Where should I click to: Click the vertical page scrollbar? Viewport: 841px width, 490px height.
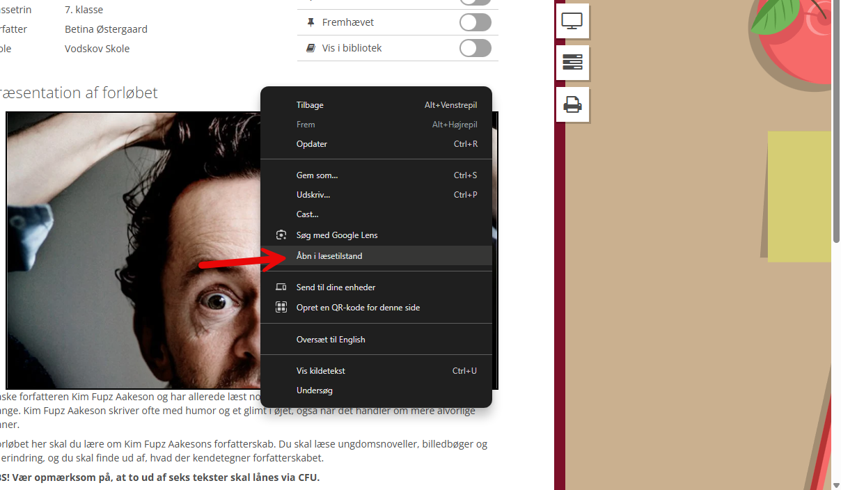coord(836,139)
